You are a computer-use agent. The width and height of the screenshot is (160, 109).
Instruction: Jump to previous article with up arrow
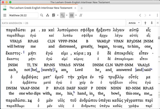145,23
